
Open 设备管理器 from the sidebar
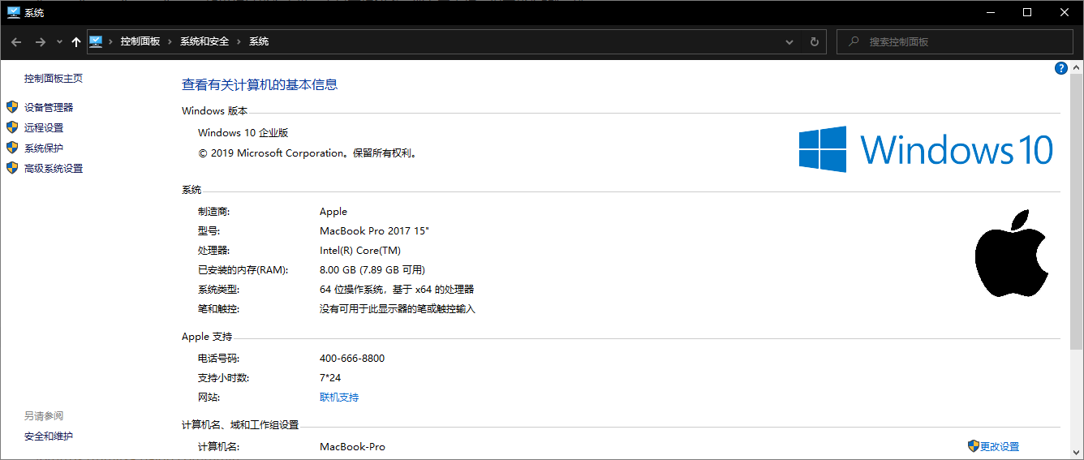(49, 107)
